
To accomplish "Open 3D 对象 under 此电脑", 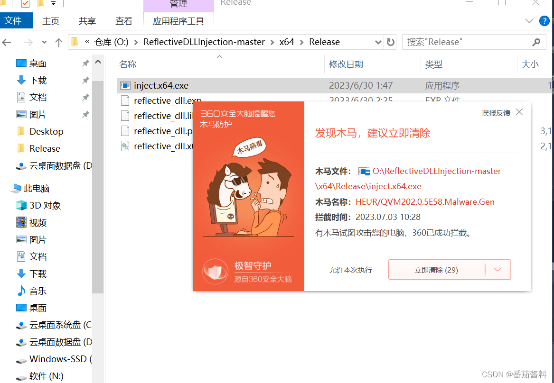I will point(45,206).
